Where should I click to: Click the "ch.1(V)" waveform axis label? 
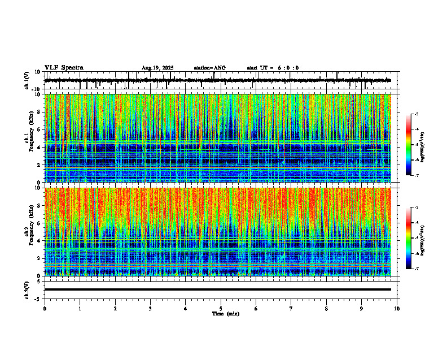(27, 80)
